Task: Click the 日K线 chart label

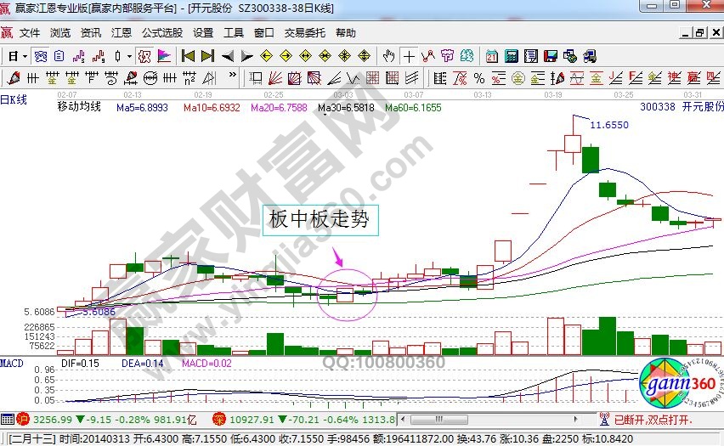Action: (x=14, y=99)
